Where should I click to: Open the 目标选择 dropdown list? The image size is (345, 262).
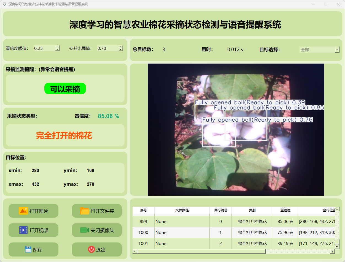click(x=337, y=50)
